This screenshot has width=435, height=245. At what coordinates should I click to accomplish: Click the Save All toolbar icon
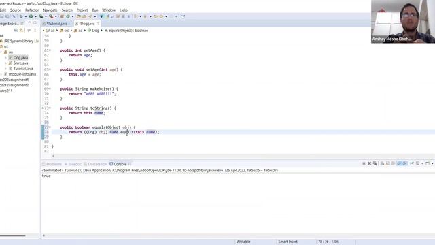pos(7,16)
